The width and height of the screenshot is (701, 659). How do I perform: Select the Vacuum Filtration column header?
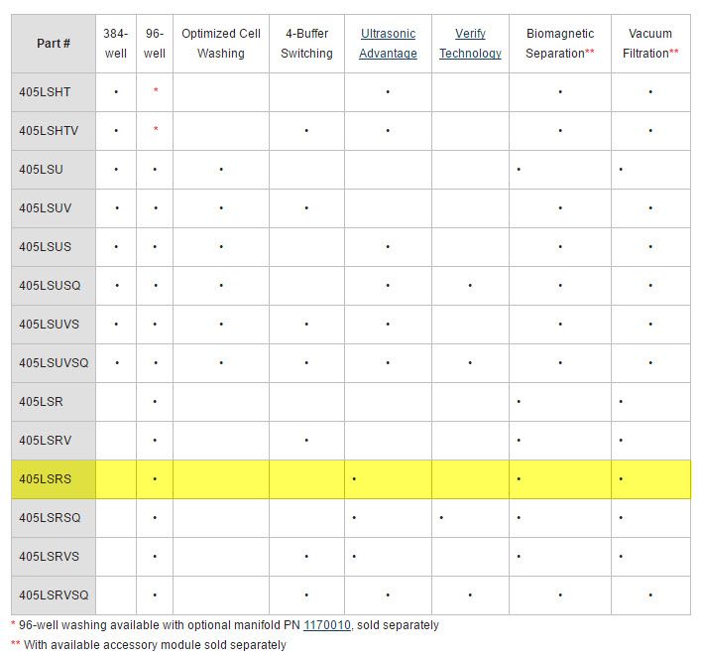click(650, 44)
